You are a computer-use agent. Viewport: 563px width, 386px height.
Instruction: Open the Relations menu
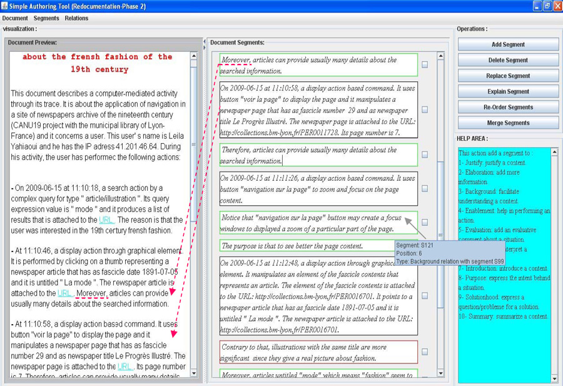(76, 18)
